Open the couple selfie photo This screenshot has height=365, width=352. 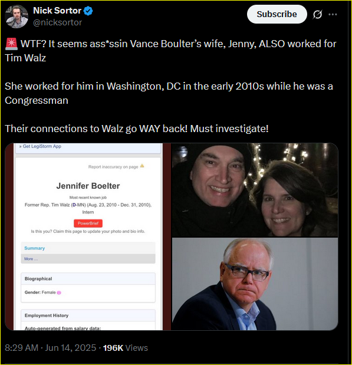pyautogui.click(x=255, y=190)
